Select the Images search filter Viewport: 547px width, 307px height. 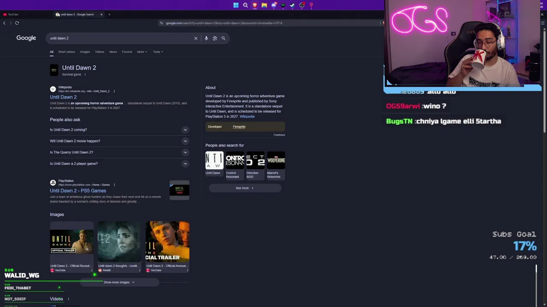85,52
